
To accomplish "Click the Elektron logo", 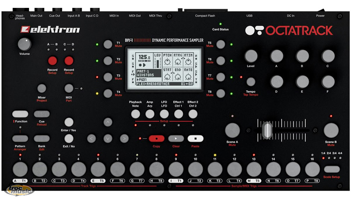I will tap(50, 30).
